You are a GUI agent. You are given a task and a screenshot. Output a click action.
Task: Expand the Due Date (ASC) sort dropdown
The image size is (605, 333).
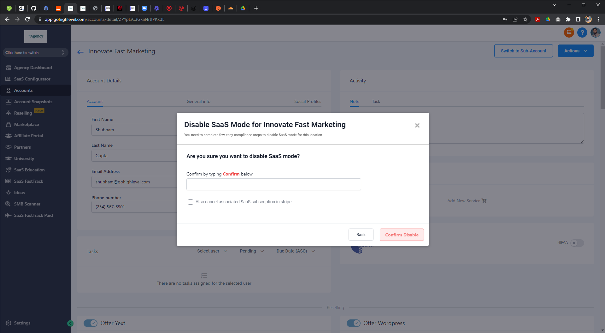[x=296, y=251]
